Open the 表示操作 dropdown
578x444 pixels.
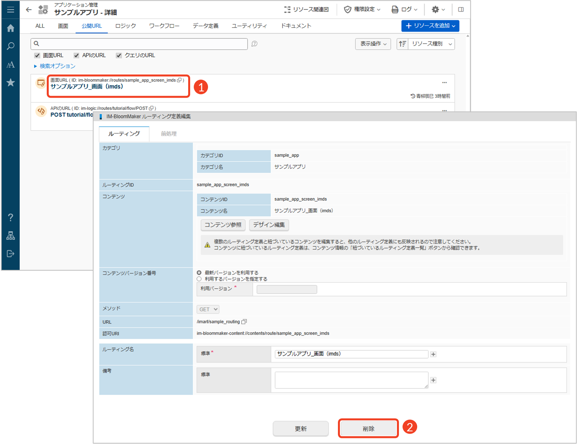pyautogui.click(x=373, y=44)
